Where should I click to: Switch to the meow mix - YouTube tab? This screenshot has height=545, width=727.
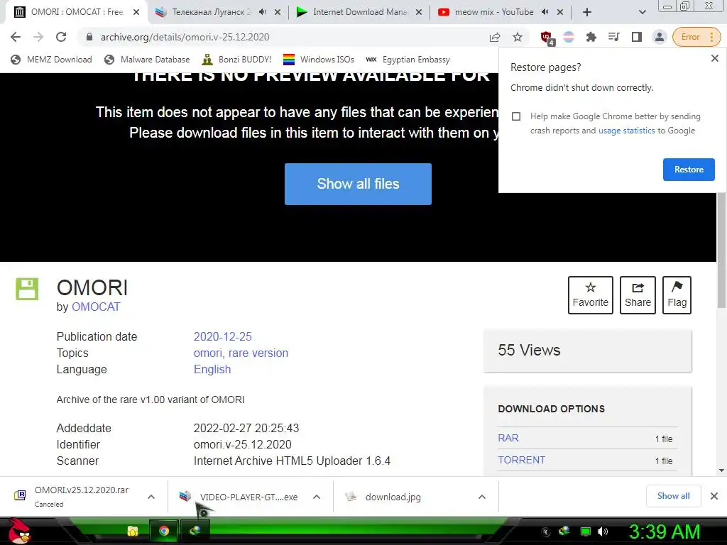pyautogui.click(x=501, y=12)
